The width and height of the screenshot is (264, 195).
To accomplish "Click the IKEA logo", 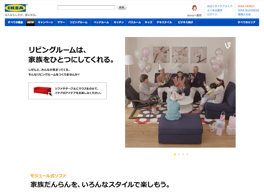I will tap(16, 8).
